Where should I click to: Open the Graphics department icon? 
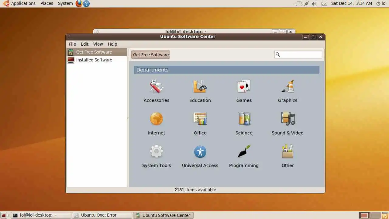[287, 86]
